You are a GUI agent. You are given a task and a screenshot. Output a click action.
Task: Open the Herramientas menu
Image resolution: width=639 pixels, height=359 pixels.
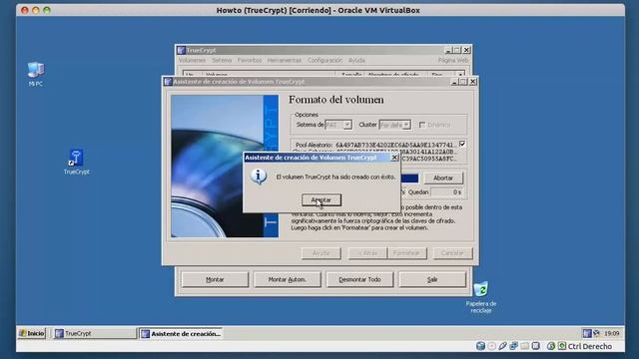point(284,60)
